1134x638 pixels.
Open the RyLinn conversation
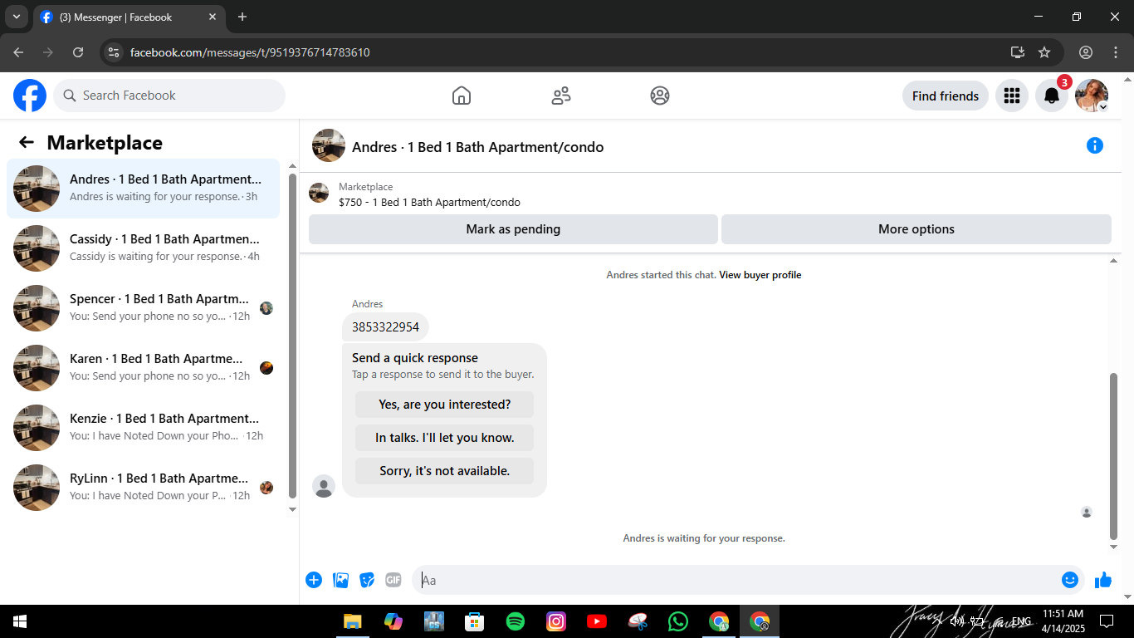pos(144,488)
